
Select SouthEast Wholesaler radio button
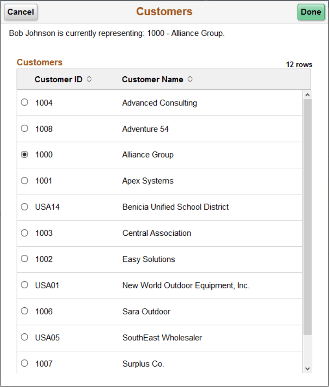point(24,337)
